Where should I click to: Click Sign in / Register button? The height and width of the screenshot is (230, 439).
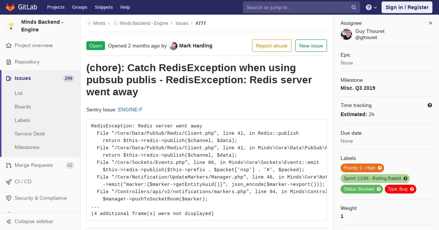pos(407,7)
